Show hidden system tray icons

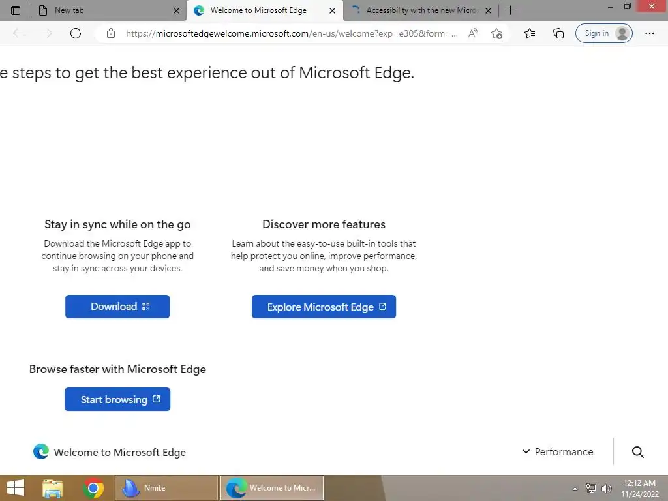[x=575, y=488]
